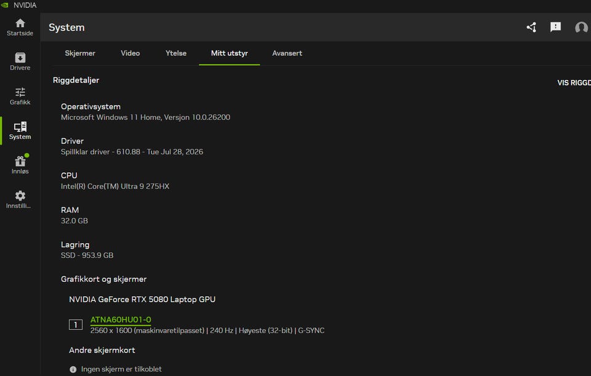Click the Lagring label
The image size is (591, 376).
click(75, 245)
